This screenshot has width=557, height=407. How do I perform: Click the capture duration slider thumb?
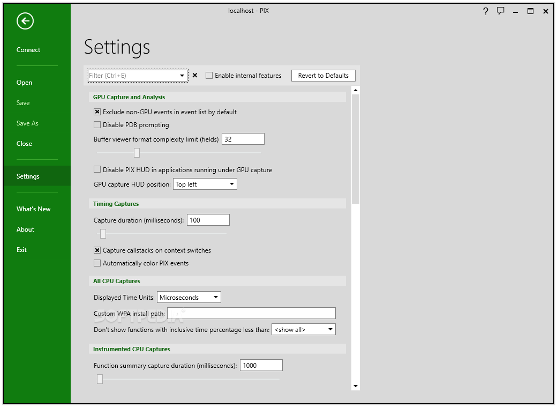tap(103, 234)
